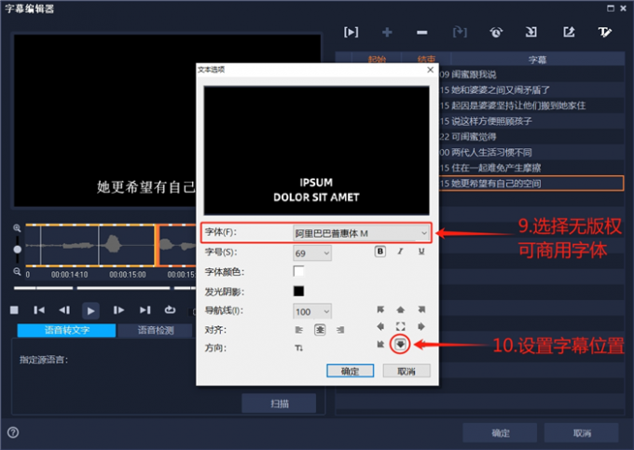Click 确定 in the text options dialog
This screenshot has height=450, width=634.
coord(351,371)
